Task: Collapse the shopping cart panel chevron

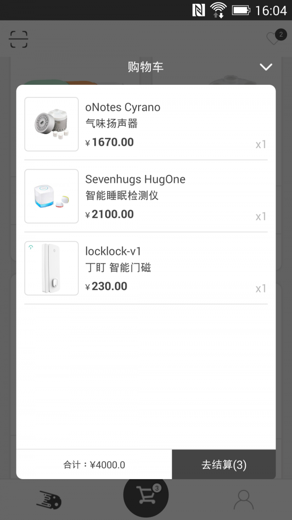Action: pos(266,67)
